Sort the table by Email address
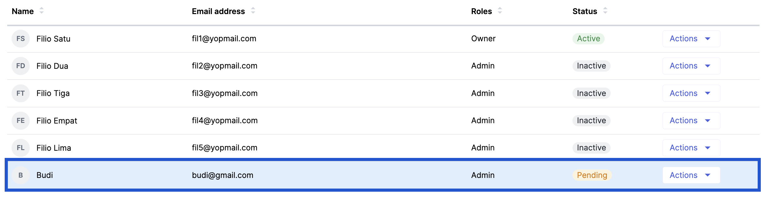 pos(253,11)
